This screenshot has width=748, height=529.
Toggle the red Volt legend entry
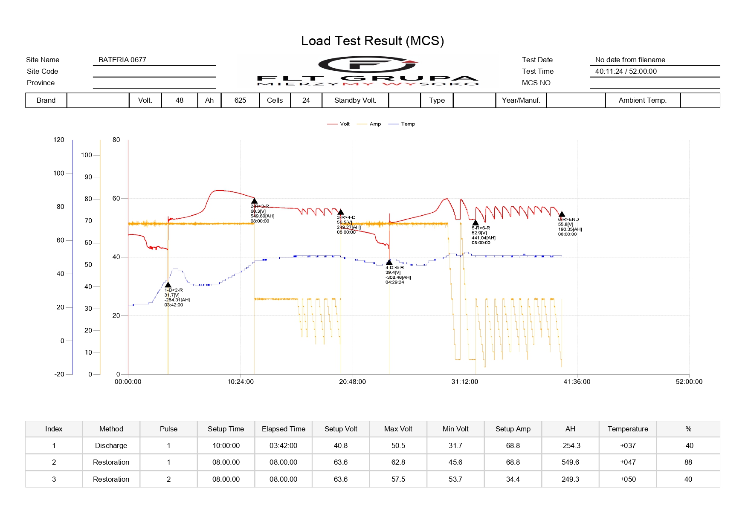coord(339,124)
